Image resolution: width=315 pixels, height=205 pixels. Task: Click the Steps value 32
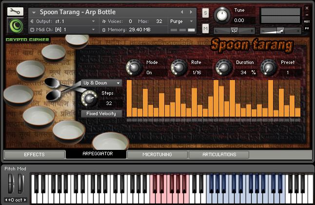tap(109, 103)
